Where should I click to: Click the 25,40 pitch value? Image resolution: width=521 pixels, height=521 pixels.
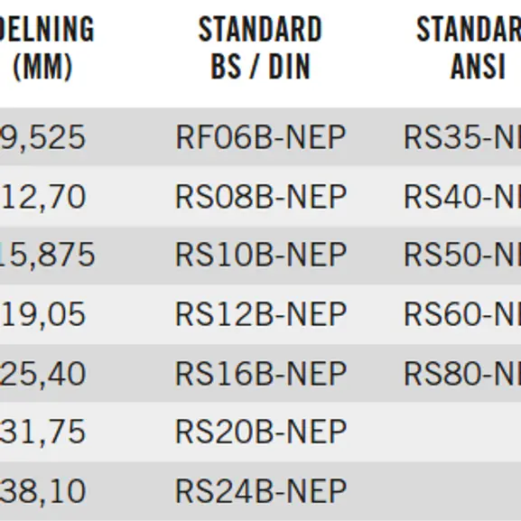[x=42, y=374]
